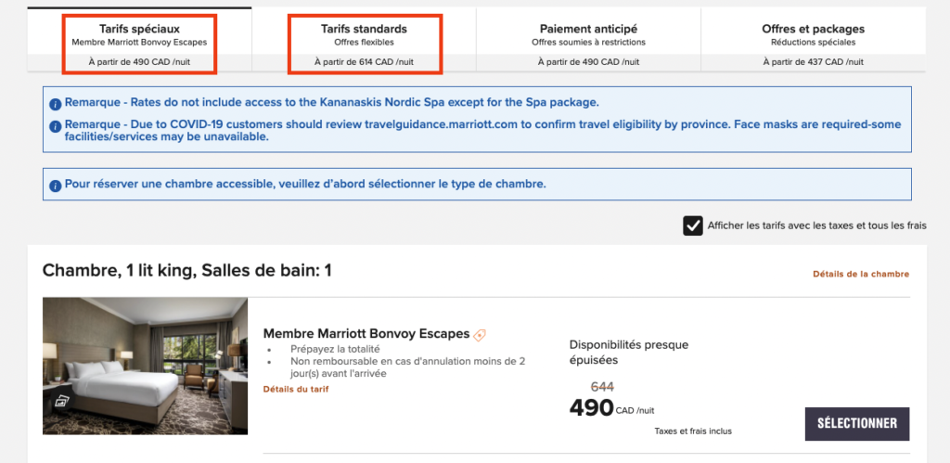950x463 pixels.
Task: Click the Détails de la chambre link
Action: point(861,275)
